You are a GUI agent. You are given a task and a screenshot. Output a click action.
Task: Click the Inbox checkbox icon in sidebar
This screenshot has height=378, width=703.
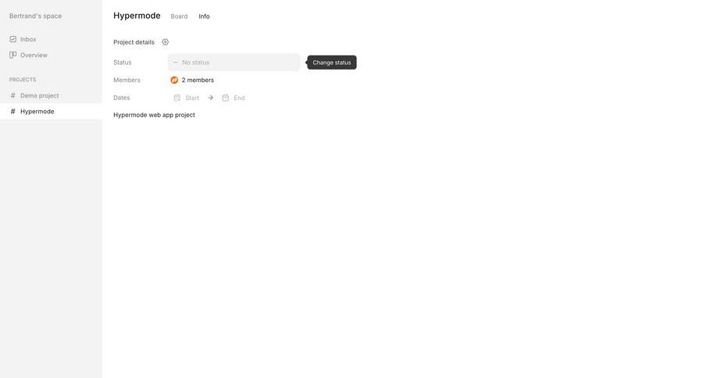tap(13, 40)
